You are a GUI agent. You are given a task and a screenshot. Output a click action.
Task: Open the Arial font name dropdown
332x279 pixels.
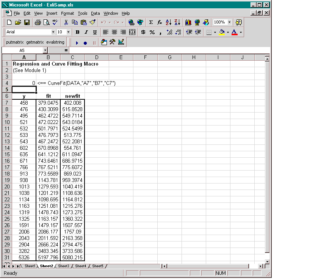(53, 32)
